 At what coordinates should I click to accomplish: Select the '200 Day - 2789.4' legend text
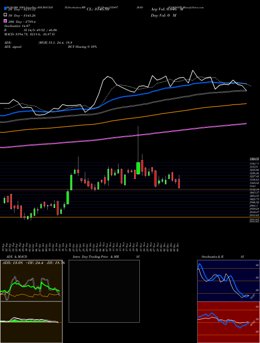[22, 22]
